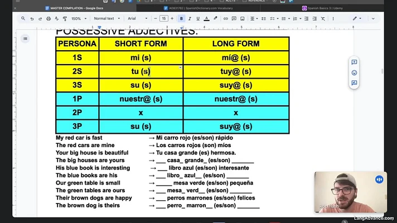Image resolution: width=397 pixels, height=223 pixels.
Task: Open line and paragraph spacing
Action: coord(264,18)
